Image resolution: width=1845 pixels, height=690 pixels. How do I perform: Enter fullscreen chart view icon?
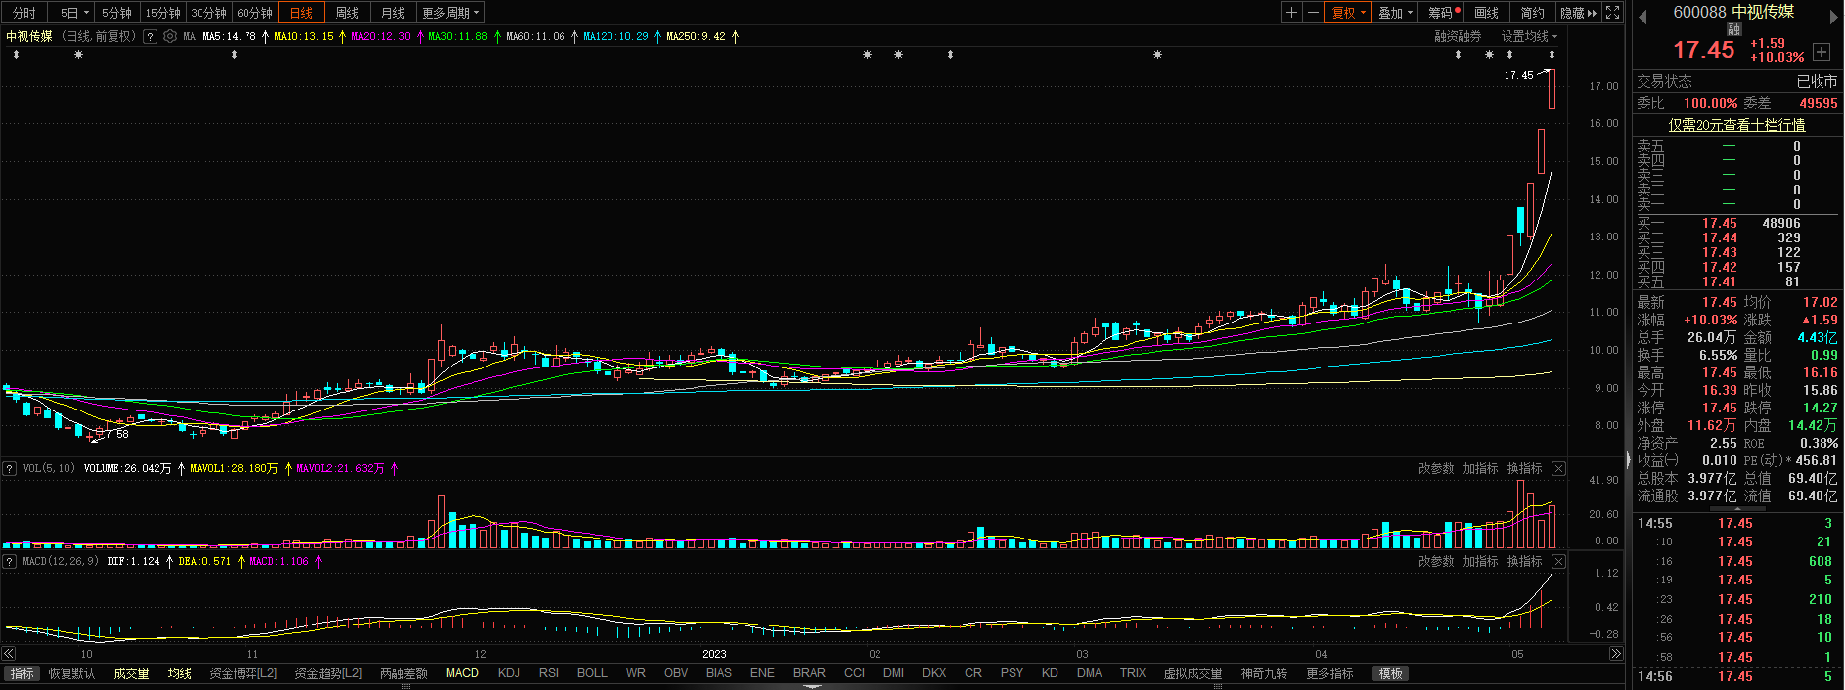tap(1613, 13)
